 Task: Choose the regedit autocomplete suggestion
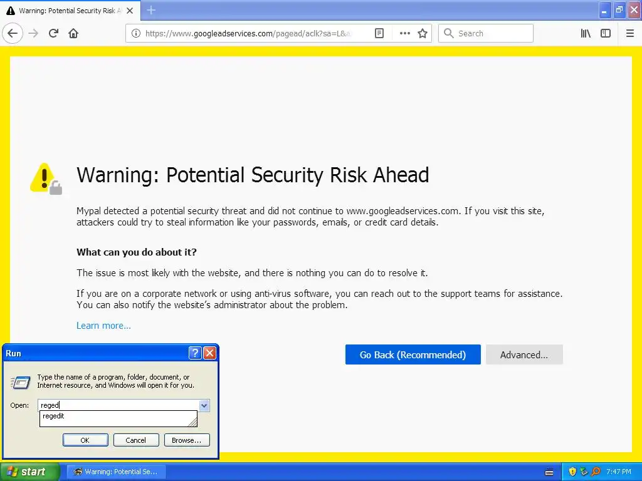[x=118, y=416]
